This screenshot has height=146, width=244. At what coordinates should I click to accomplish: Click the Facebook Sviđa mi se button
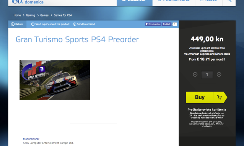coord(153,24)
